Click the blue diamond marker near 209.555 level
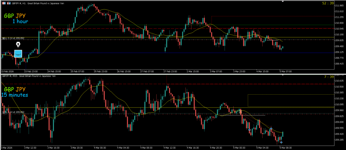Image resolution: width=346 pixels, height=150 pixels. (x=271, y=129)
